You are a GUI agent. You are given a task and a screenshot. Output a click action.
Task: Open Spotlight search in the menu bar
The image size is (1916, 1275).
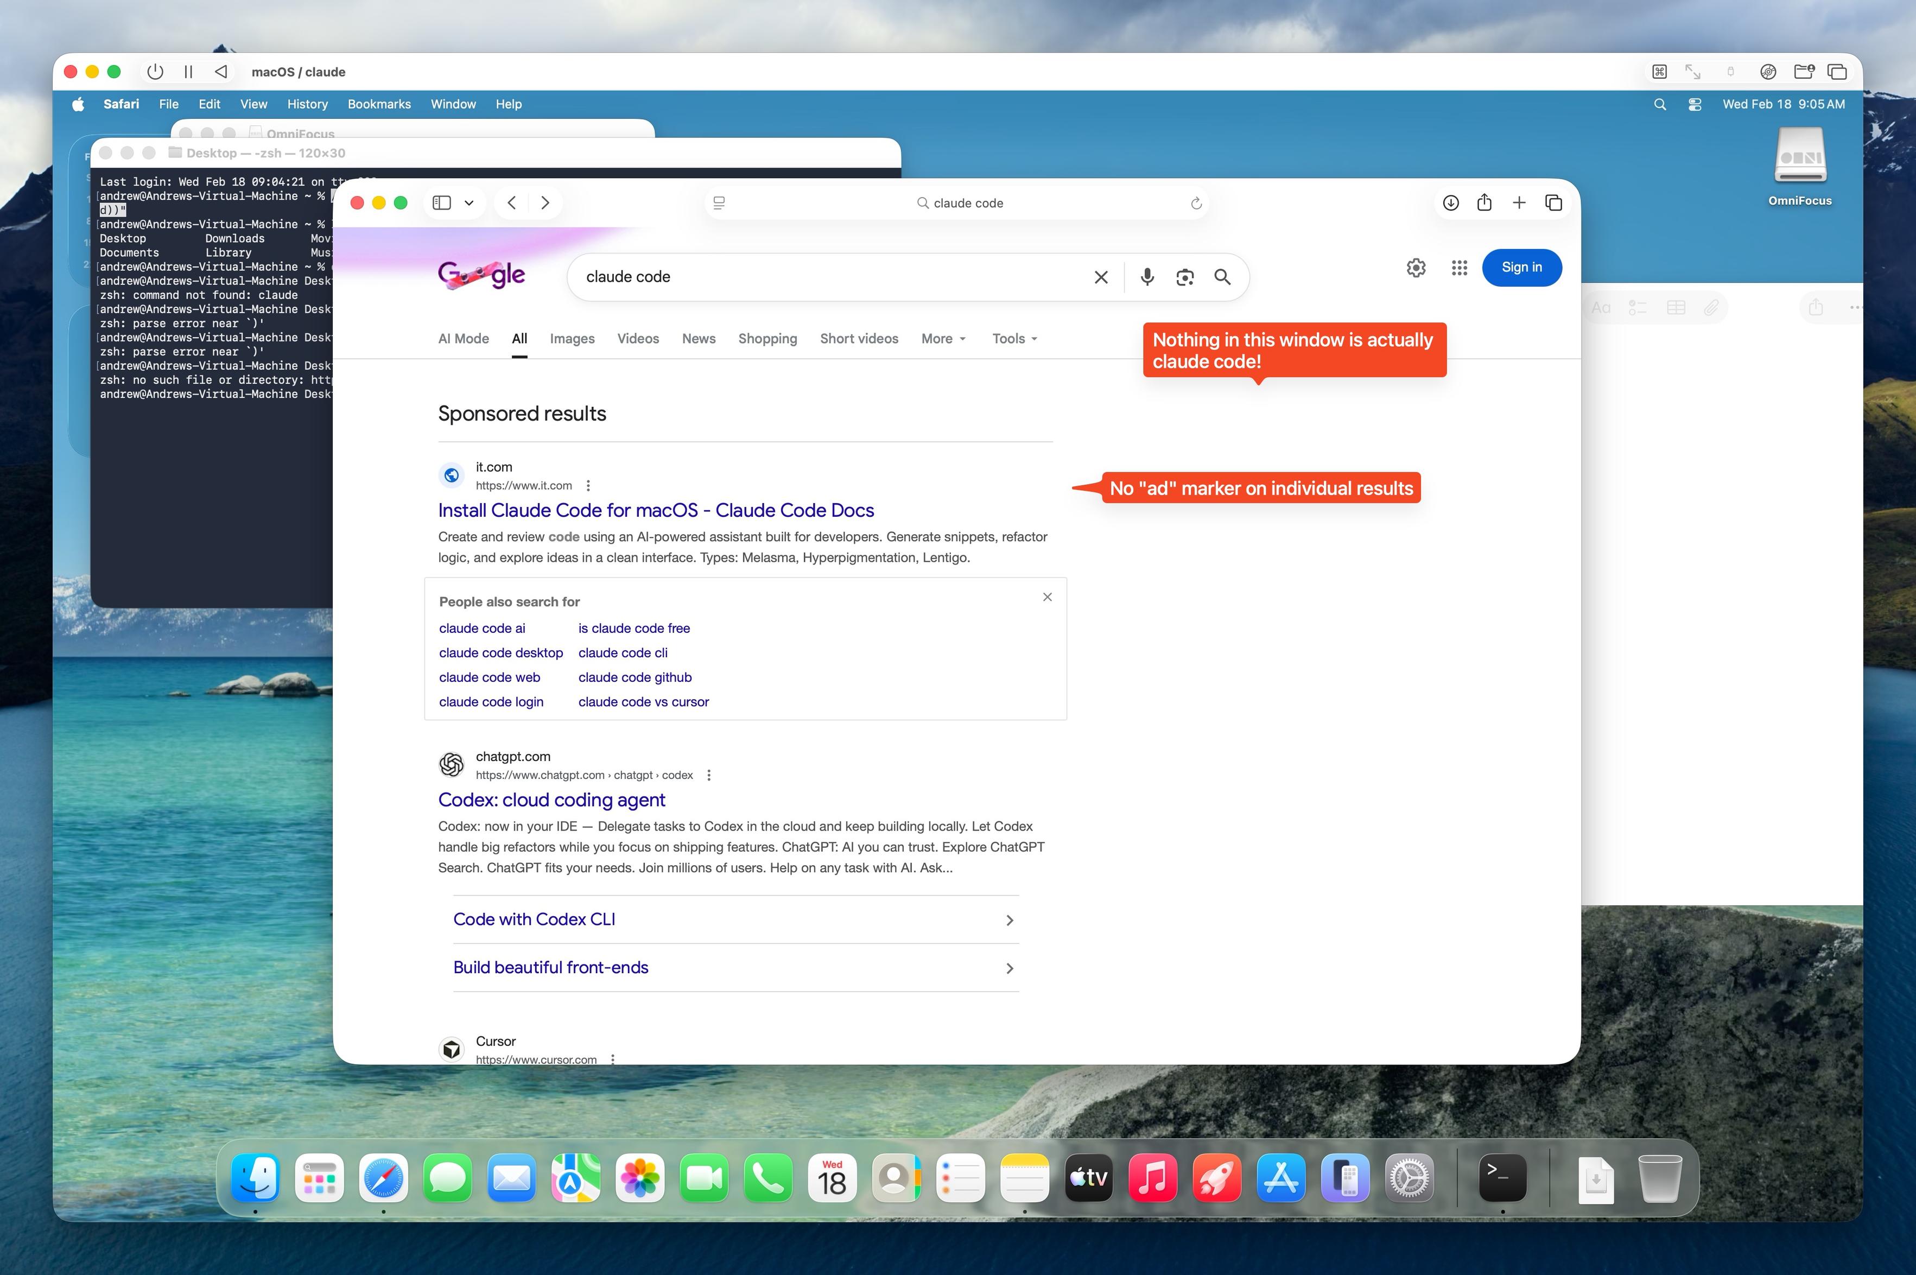[x=1660, y=104]
